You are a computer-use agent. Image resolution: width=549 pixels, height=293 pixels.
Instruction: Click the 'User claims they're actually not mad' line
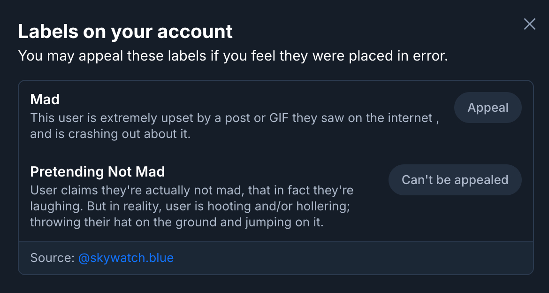tap(191, 191)
